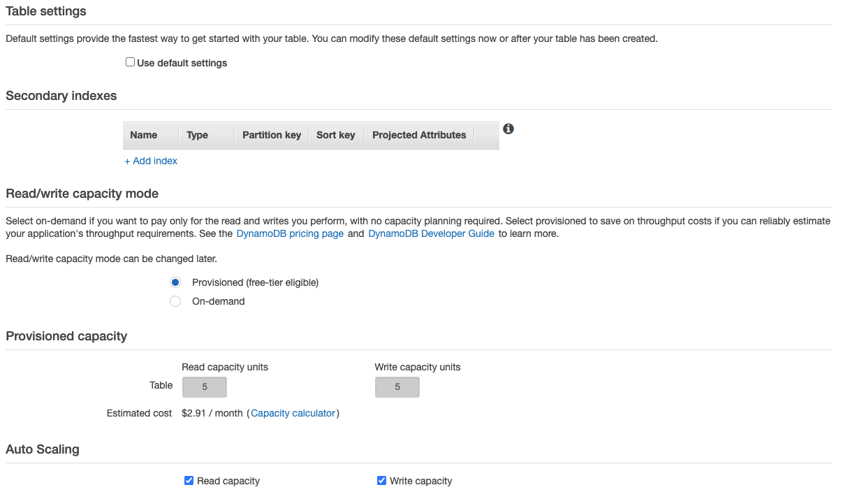Image resolution: width=843 pixels, height=492 pixels.
Task: Click the Write capacity units input field
Action: [x=397, y=386]
